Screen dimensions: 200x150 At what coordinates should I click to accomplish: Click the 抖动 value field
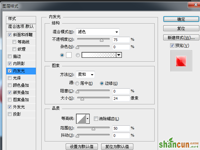[x=121, y=136]
